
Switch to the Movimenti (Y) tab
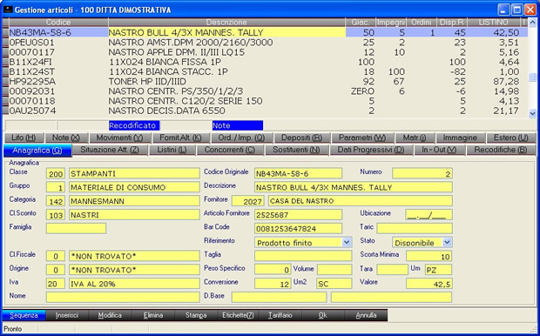coord(119,138)
